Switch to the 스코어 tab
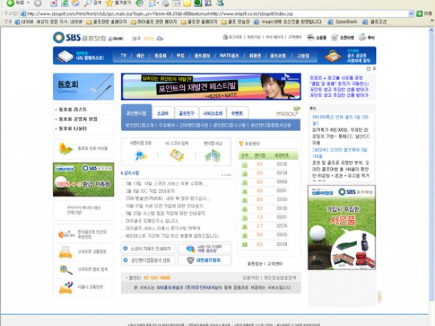Image resolution: width=435 pixels, height=326 pixels. (163, 113)
